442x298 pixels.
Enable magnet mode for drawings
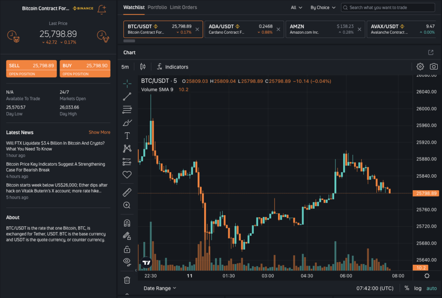pyautogui.click(x=126, y=223)
